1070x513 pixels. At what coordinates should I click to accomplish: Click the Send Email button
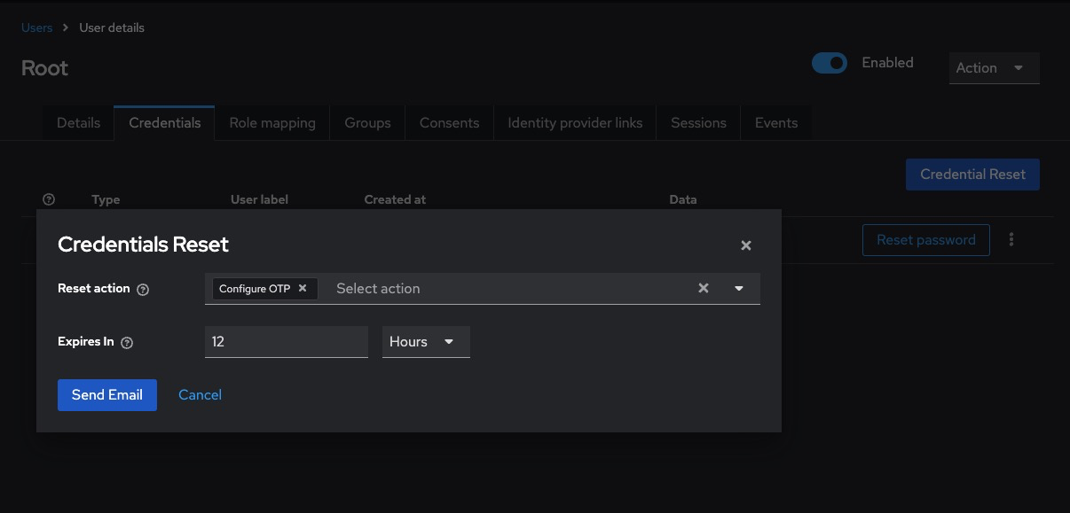pos(107,395)
